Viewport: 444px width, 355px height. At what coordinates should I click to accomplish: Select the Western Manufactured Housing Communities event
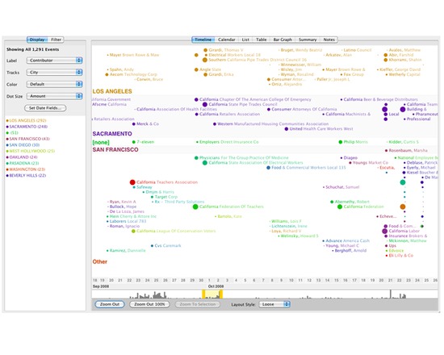270,124
